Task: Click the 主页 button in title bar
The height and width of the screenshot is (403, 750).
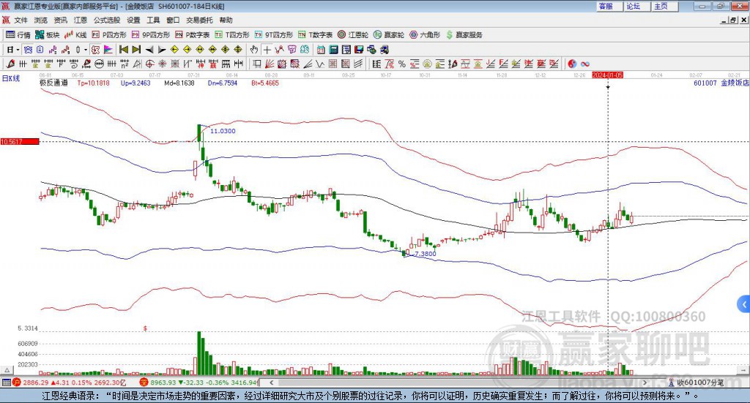Action: [665, 6]
